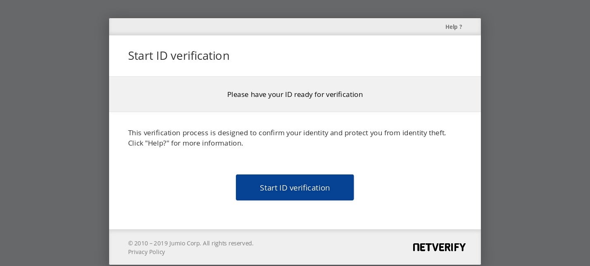590x266 pixels.
Task: Select the Start ID verification page heading
Action: (178, 56)
